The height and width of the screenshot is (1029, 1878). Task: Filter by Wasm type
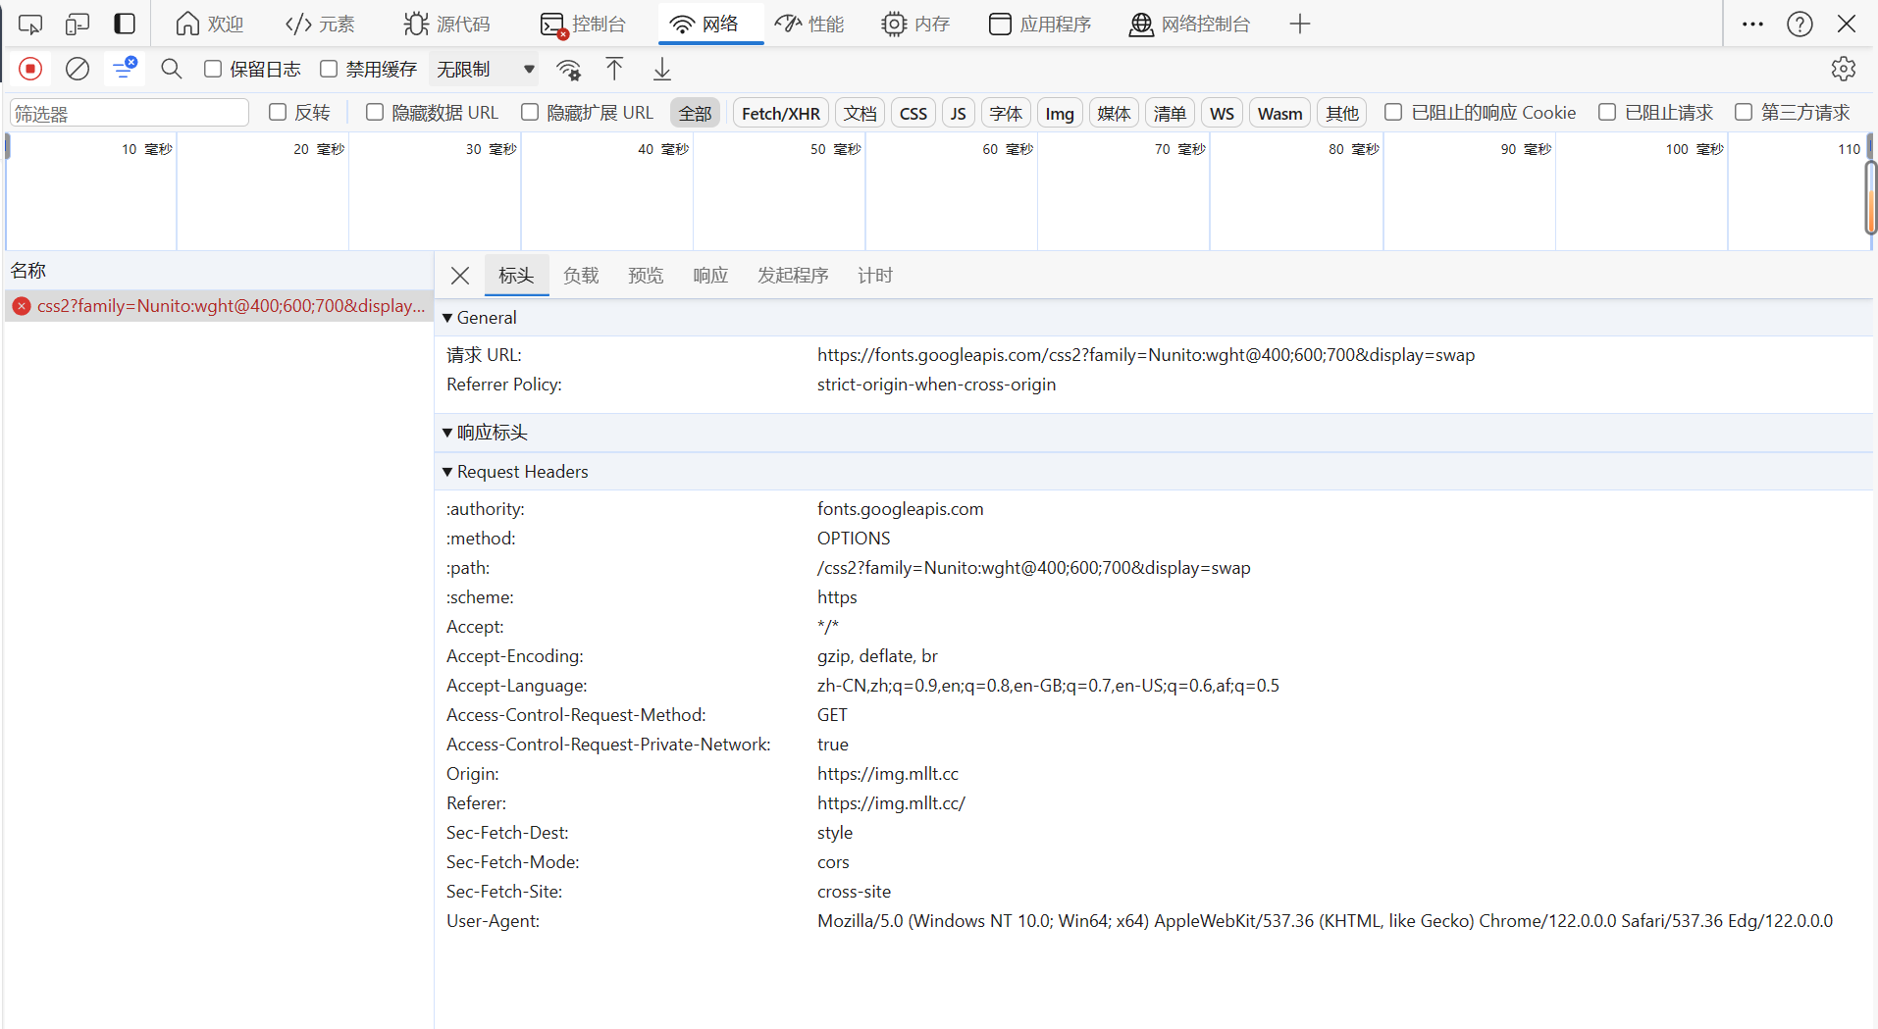(x=1280, y=113)
